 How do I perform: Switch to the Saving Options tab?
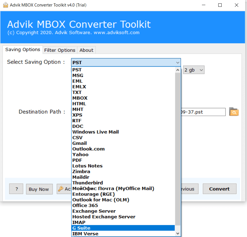pos(23,50)
